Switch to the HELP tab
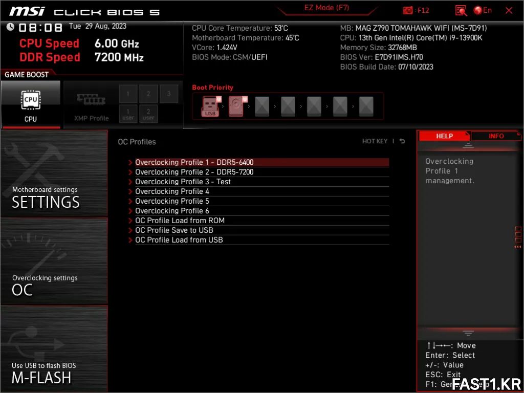 pos(444,136)
